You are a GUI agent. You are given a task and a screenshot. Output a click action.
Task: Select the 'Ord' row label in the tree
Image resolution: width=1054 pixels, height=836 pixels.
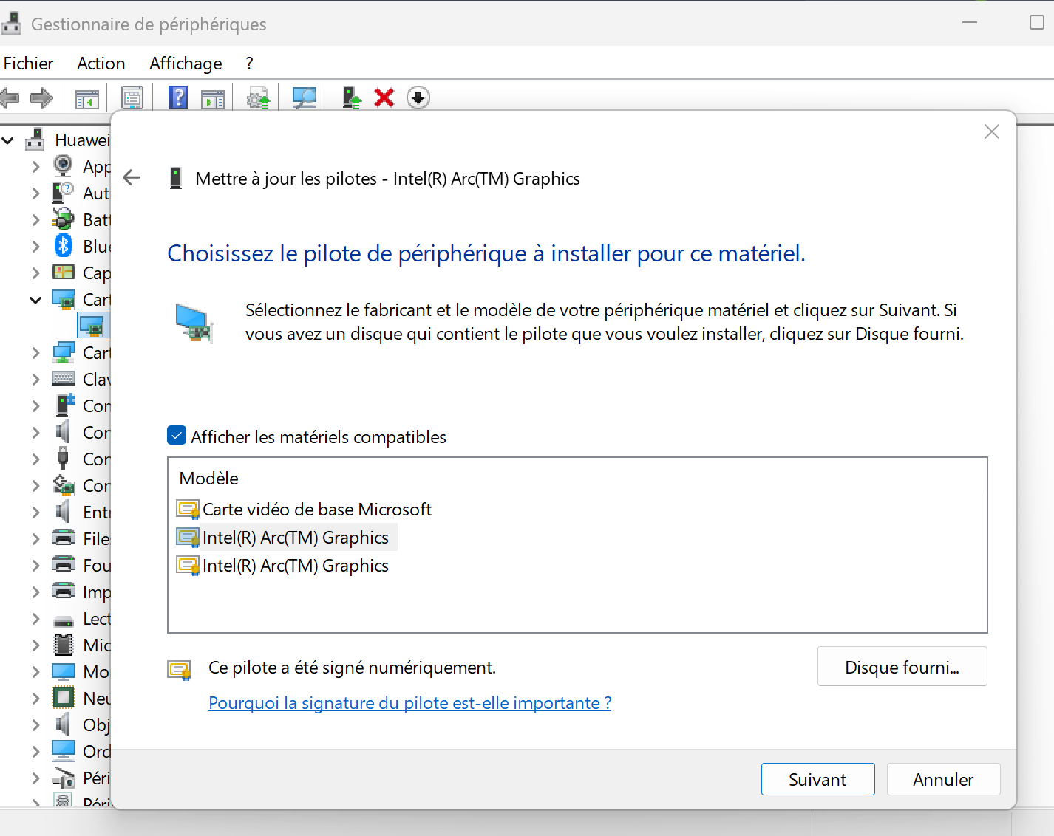click(96, 751)
